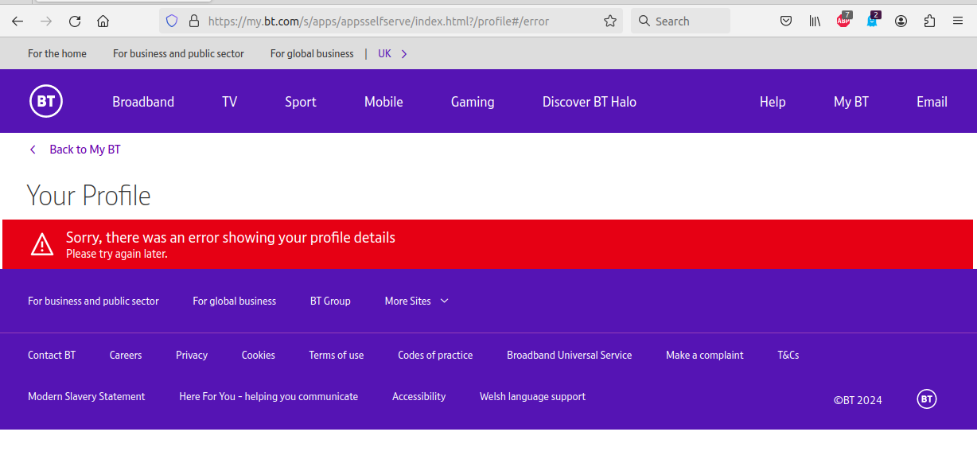Open the TV menu
Viewport: 977px width, 459px height.
pos(230,102)
